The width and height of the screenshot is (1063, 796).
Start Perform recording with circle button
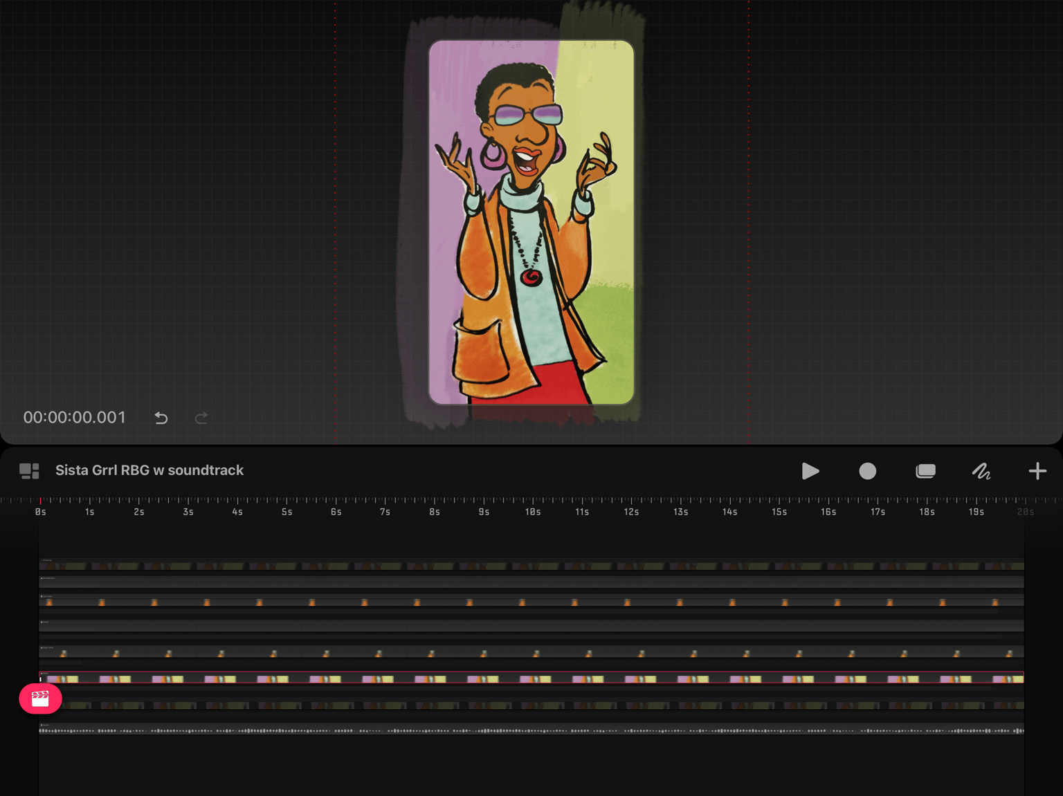tap(867, 471)
